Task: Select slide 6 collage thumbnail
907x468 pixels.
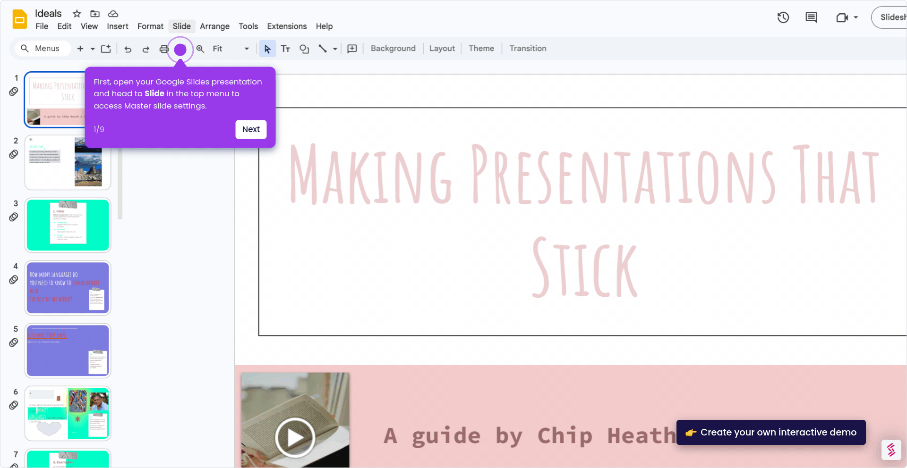Action: [x=68, y=413]
